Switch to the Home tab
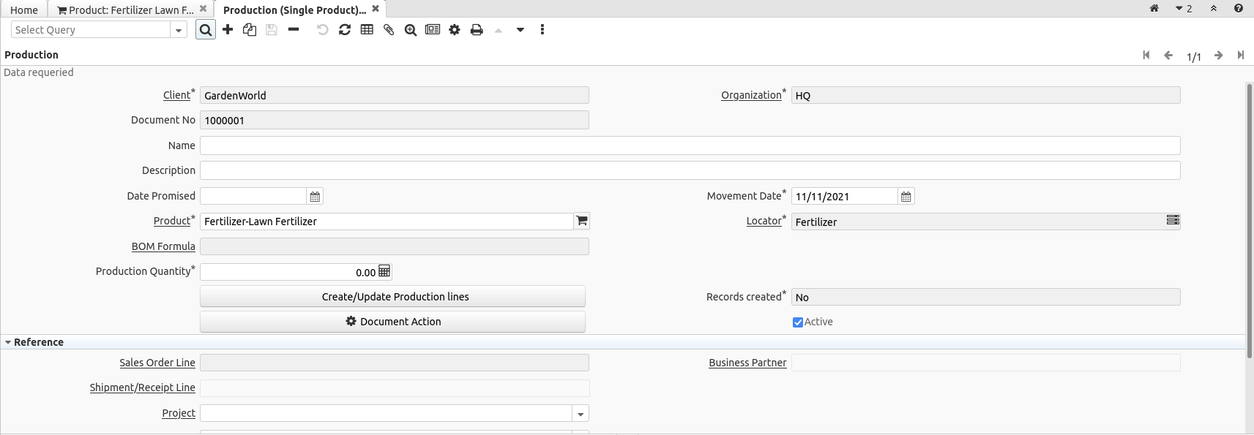This screenshot has height=435, width=1254. pos(24,10)
